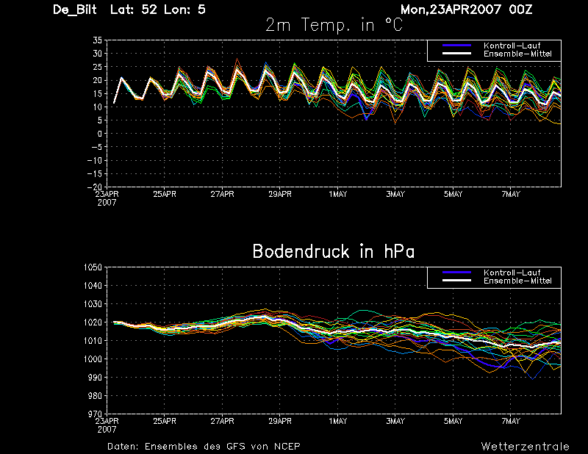Click the 27APR tick on temperature chart axis
The width and height of the screenshot is (588, 454).
223,194
